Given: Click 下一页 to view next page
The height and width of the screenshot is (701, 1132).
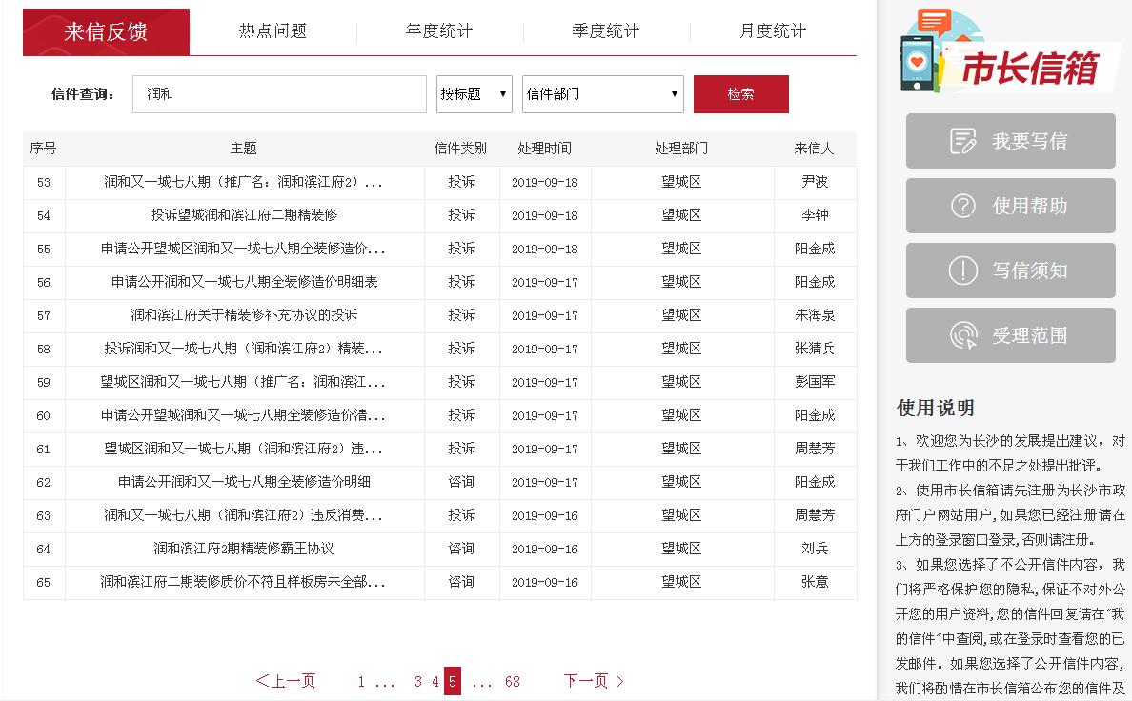Looking at the screenshot, I should point(592,681).
